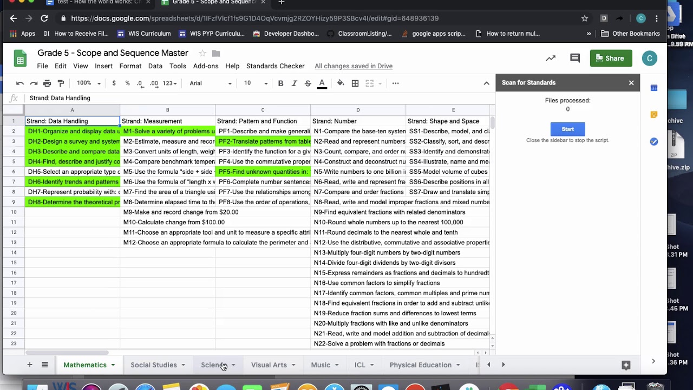Click the blue Start button
This screenshot has width=693, height=390.
tap(567, 129)
